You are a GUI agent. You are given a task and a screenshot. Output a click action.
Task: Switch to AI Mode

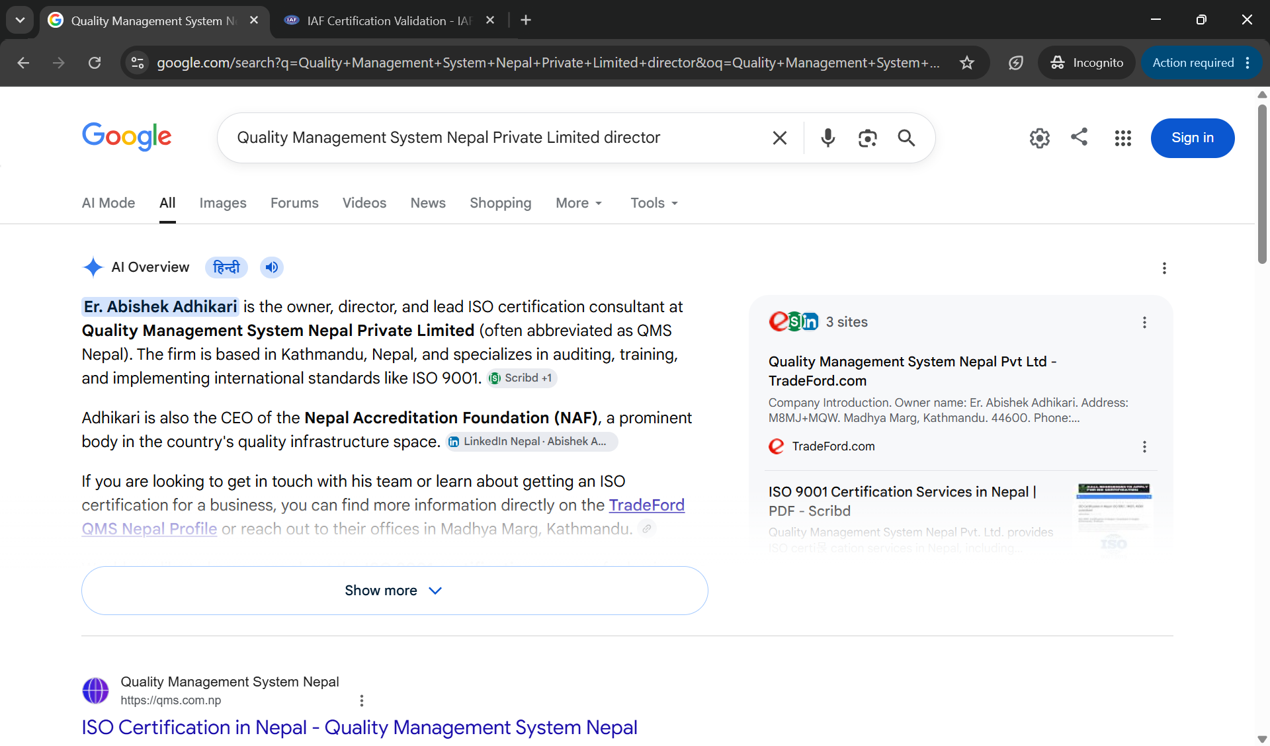coord(108,203)
